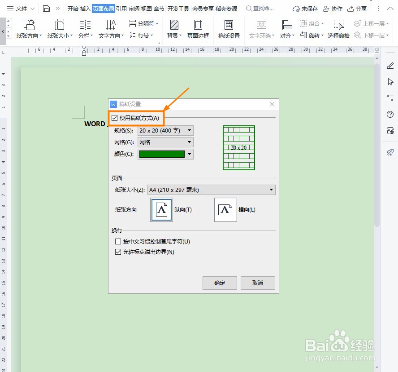Open the 颜色(C) color dropdown arrow
This screenshot has height=372, width=398.
coord(189,154)
